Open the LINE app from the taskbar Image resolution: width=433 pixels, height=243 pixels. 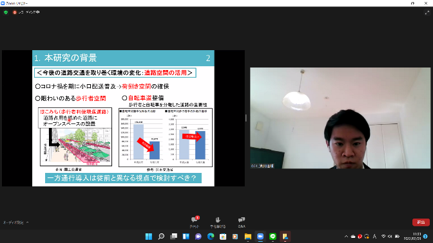pyautogui.click(x=273, y=237)
